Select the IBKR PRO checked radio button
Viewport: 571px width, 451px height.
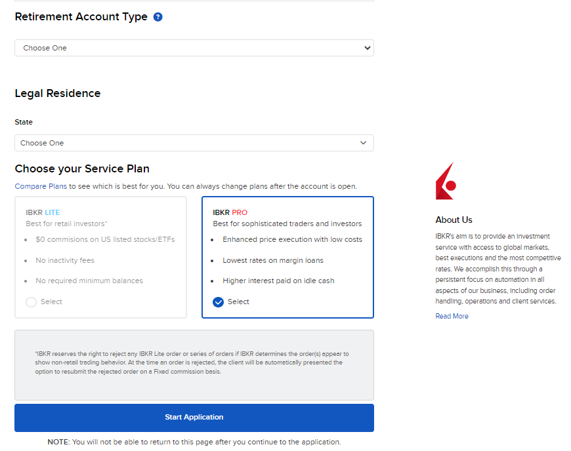tap(218, 302)
